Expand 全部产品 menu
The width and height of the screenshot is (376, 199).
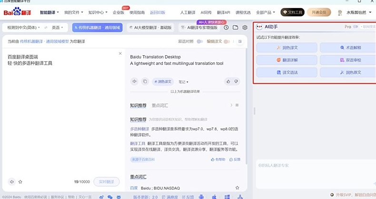coord(265,12)
